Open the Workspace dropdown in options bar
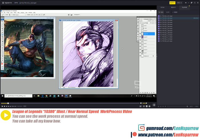Viewport: 200px width, 139px height. point(77,15)
